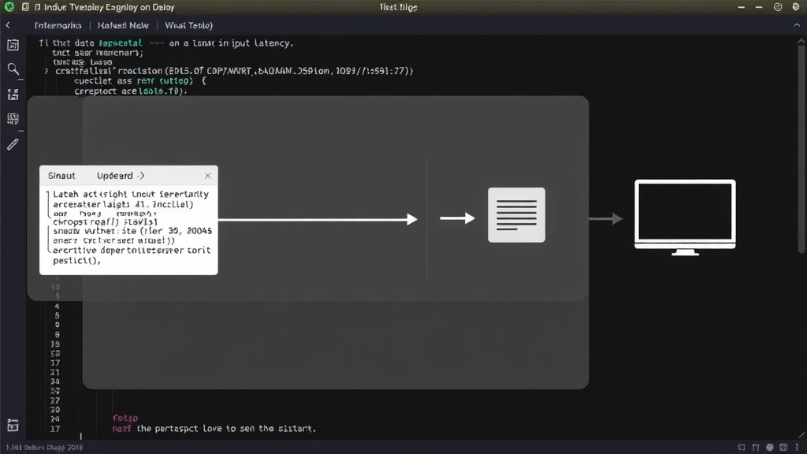This screenshot has width=807, height=454.
Task: Click the status bar text ending in 2018
Action: tap(44, 448)
